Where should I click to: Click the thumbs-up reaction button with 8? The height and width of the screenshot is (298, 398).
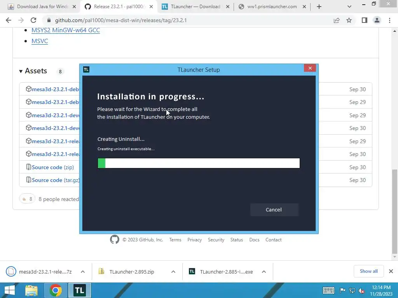tap(27, 199)
